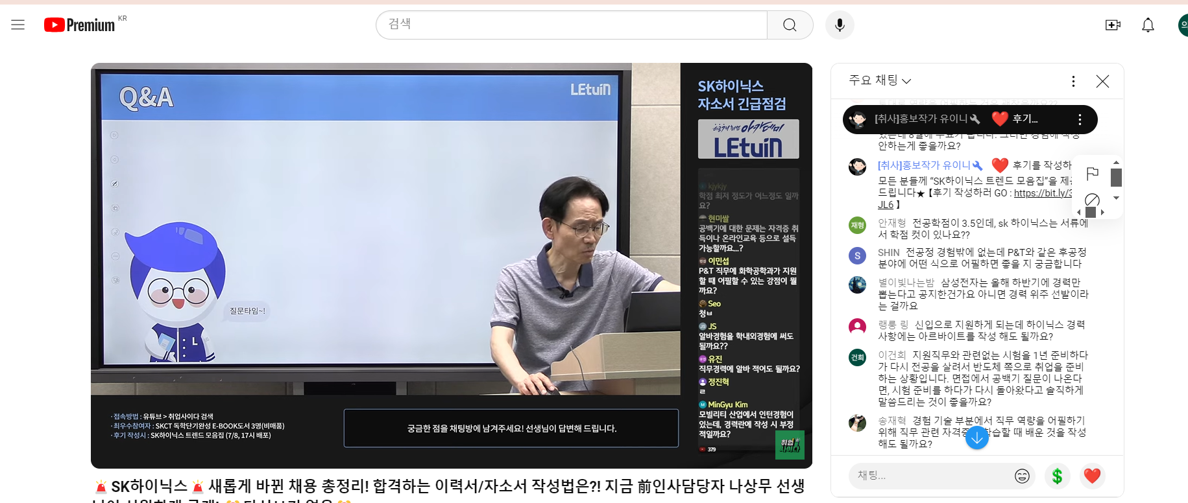Click the pinned message banner from 홍보작가 유이니
Viewport: 1188px width, 503px height.
[x=970, y=119]
